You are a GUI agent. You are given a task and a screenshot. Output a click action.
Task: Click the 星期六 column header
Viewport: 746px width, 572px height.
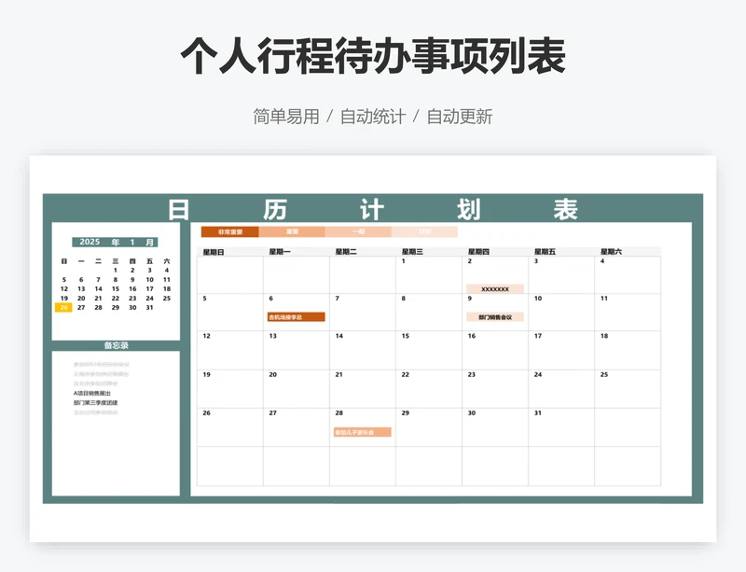(612, 252)
